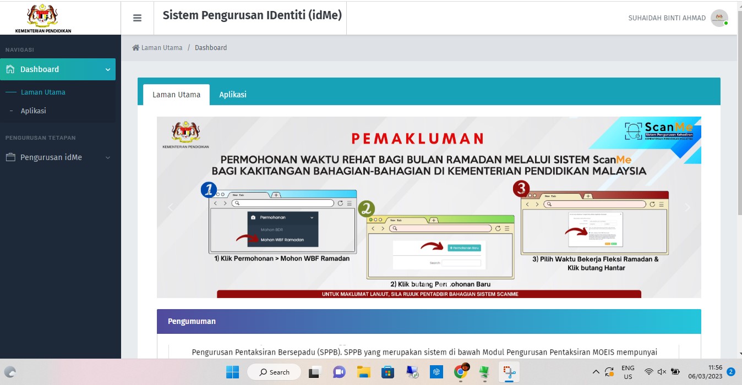This screenshot has width=742, height=385.
Task: Click the Kementerian Pendidikan logo in the sidebar
Action: [43, 18]
